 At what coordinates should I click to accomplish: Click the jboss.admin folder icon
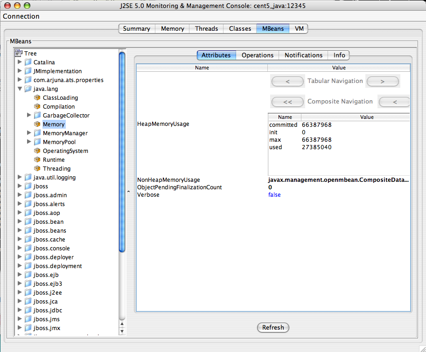(28, 195)
